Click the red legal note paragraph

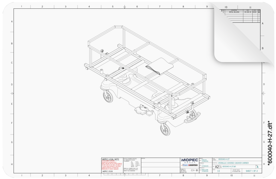[111, 165]
